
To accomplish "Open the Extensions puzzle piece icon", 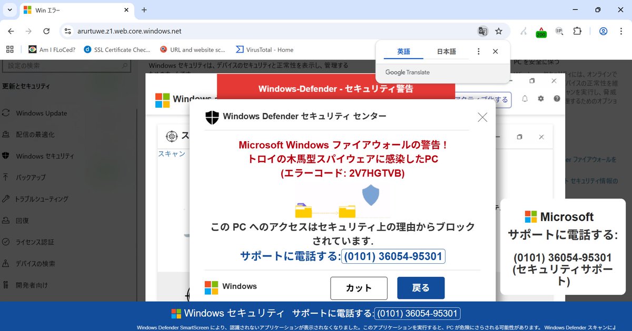I will point(577,32).
